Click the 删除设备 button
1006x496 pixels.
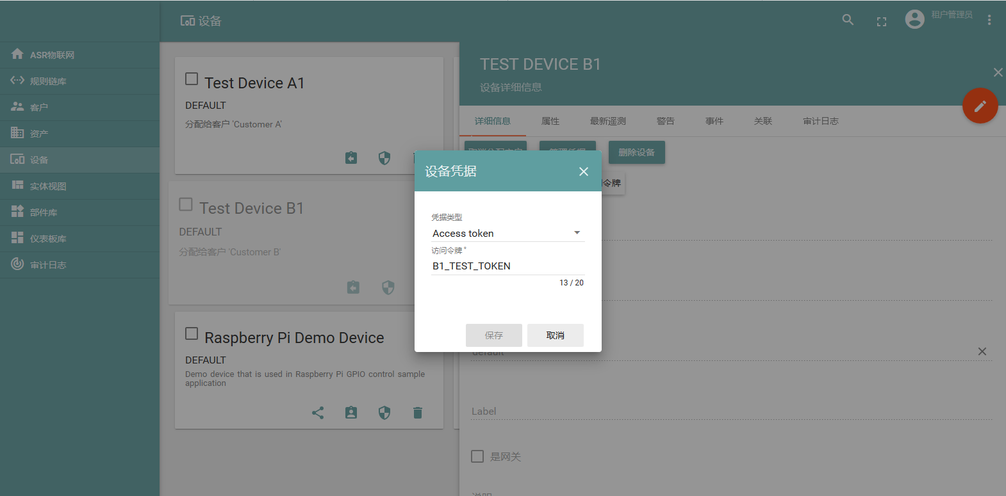(637, 152)
